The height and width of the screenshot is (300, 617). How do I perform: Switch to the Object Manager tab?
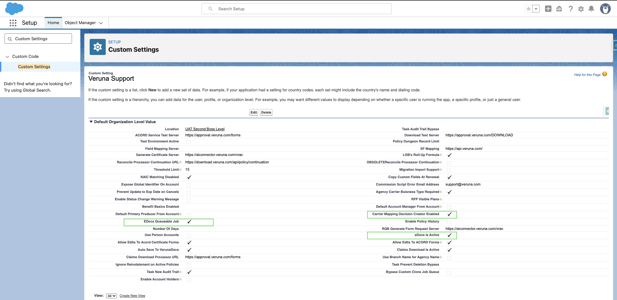(80, 23)
